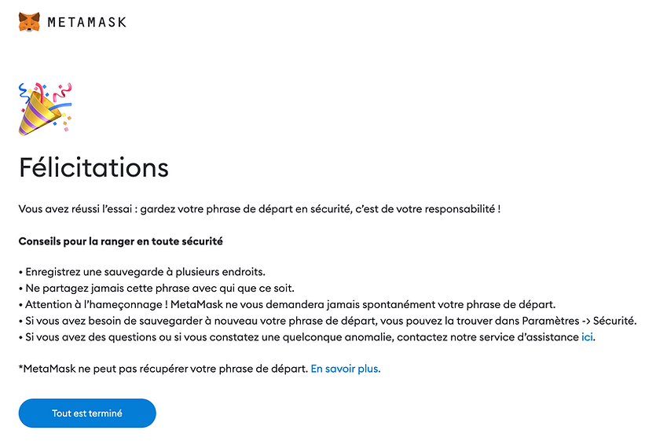Click the 'Paramètres -> Sécurité' path text
Screen dimensions: 656x441
point(582,321)
